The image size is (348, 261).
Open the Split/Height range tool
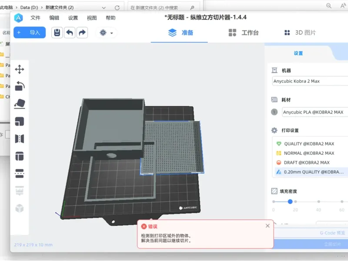point(20,173)
